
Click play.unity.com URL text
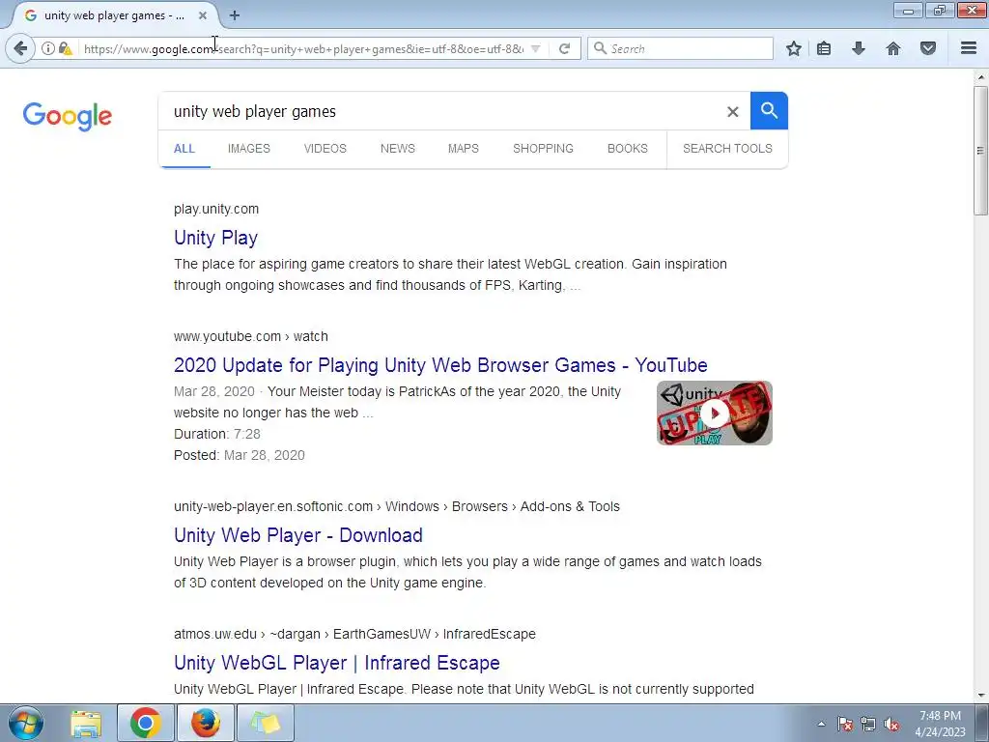(x=216, y=209)
